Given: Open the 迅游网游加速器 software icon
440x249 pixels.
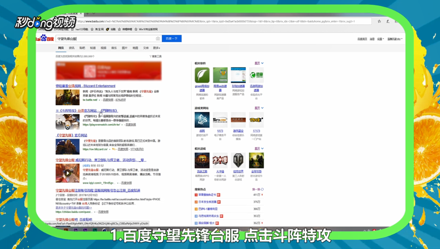Looking at the screenshot, I should click(256, 75).
